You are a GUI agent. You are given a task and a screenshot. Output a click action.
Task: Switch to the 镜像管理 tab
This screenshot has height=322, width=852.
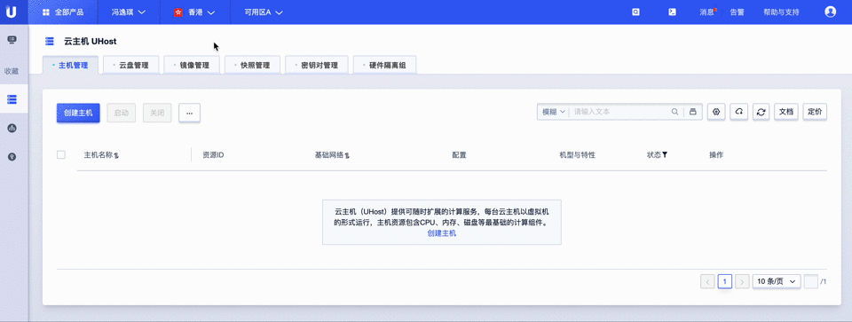click(x=192, y=65)
